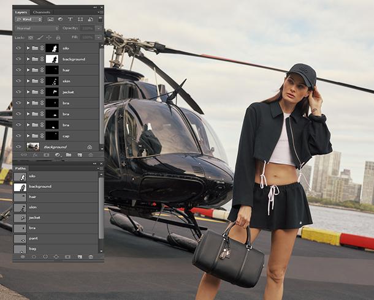Load path as a selection

click(45, 257)
